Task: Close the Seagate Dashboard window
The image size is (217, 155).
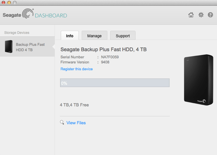Action: pos(3,2)
